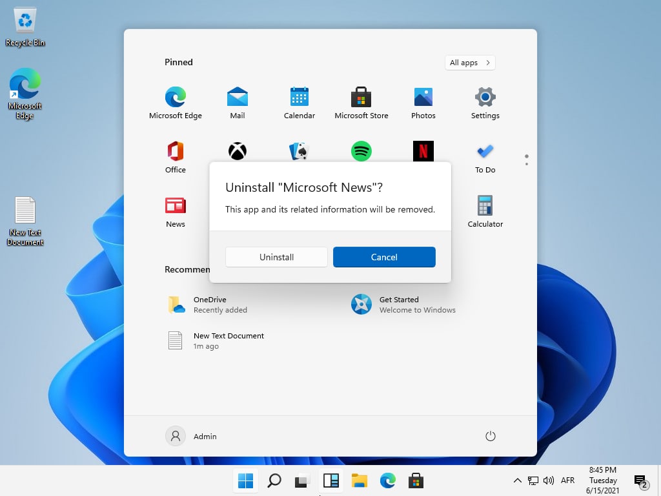Expand hidden system tray icons
Viewport: 661px width, 496px height.
(518, 480)
